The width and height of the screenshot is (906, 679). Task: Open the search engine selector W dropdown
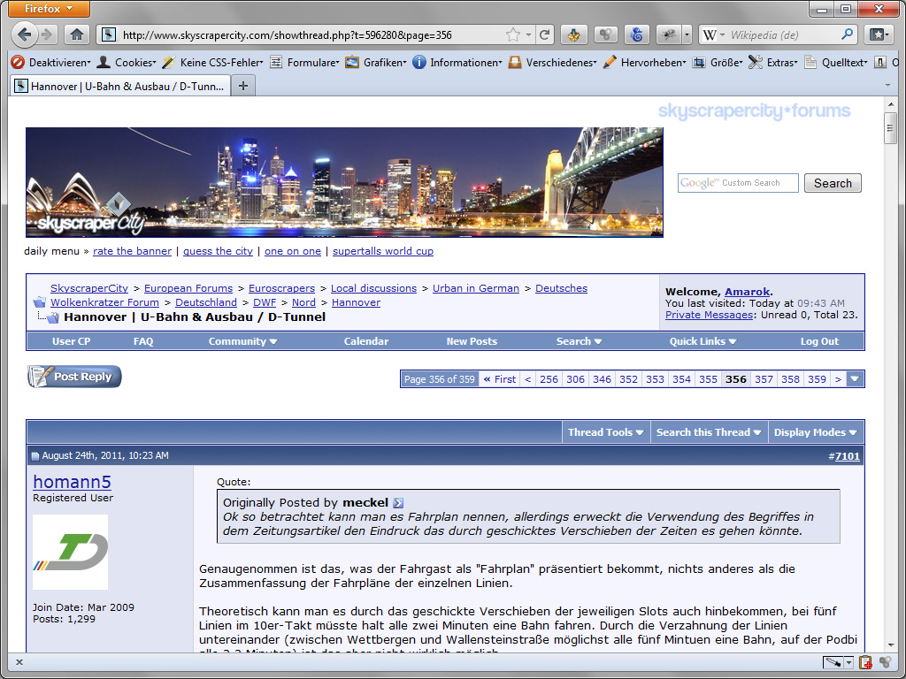[713, 34]
